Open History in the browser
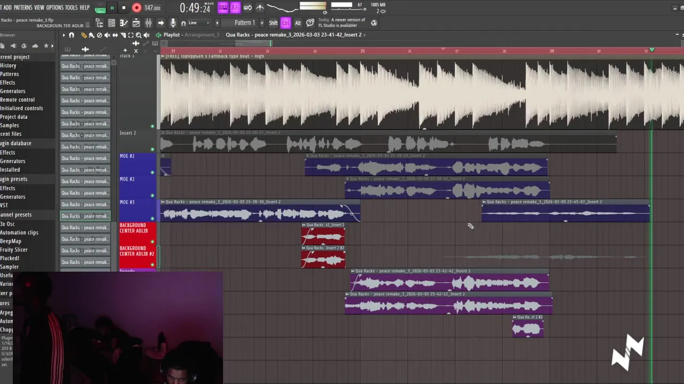The width and height of the screenshot is (684, 384). [x=8, y=66]
